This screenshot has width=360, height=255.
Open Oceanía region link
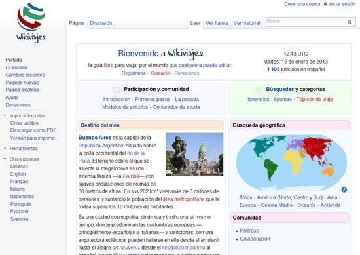click(306, 205)
